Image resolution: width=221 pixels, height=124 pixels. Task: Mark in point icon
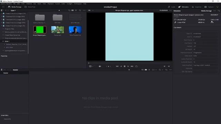[x=164, y=66]
